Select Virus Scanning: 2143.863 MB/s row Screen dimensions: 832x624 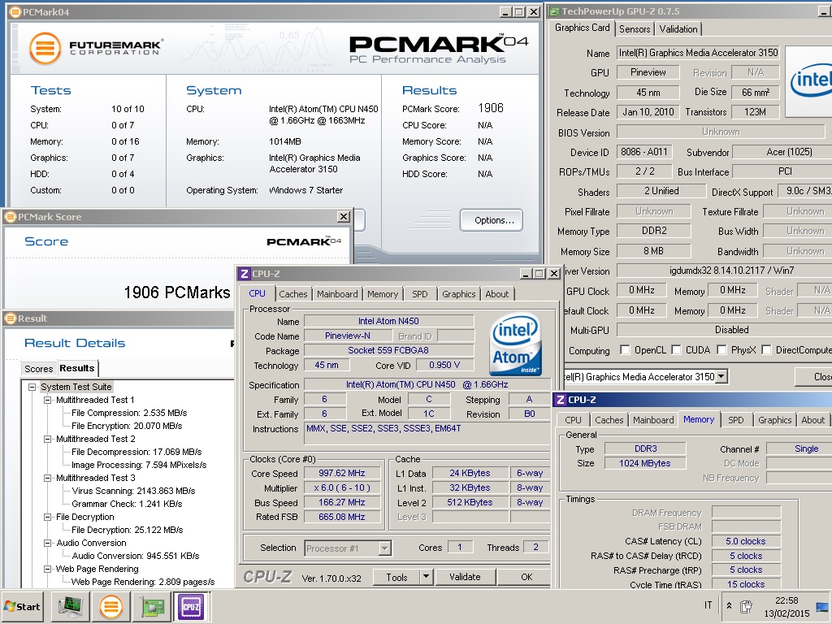click(134, 491)
